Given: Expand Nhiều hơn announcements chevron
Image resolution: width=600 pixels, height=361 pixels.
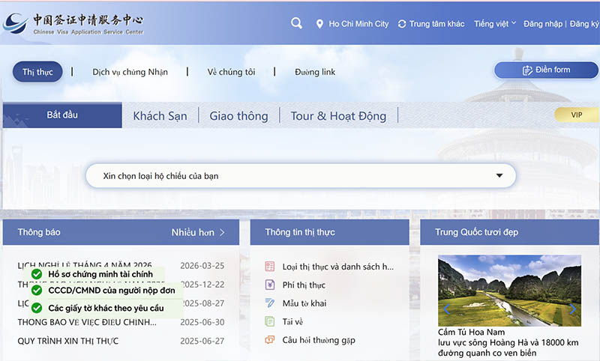Looking at the screenshot, I should pos(222,232).
